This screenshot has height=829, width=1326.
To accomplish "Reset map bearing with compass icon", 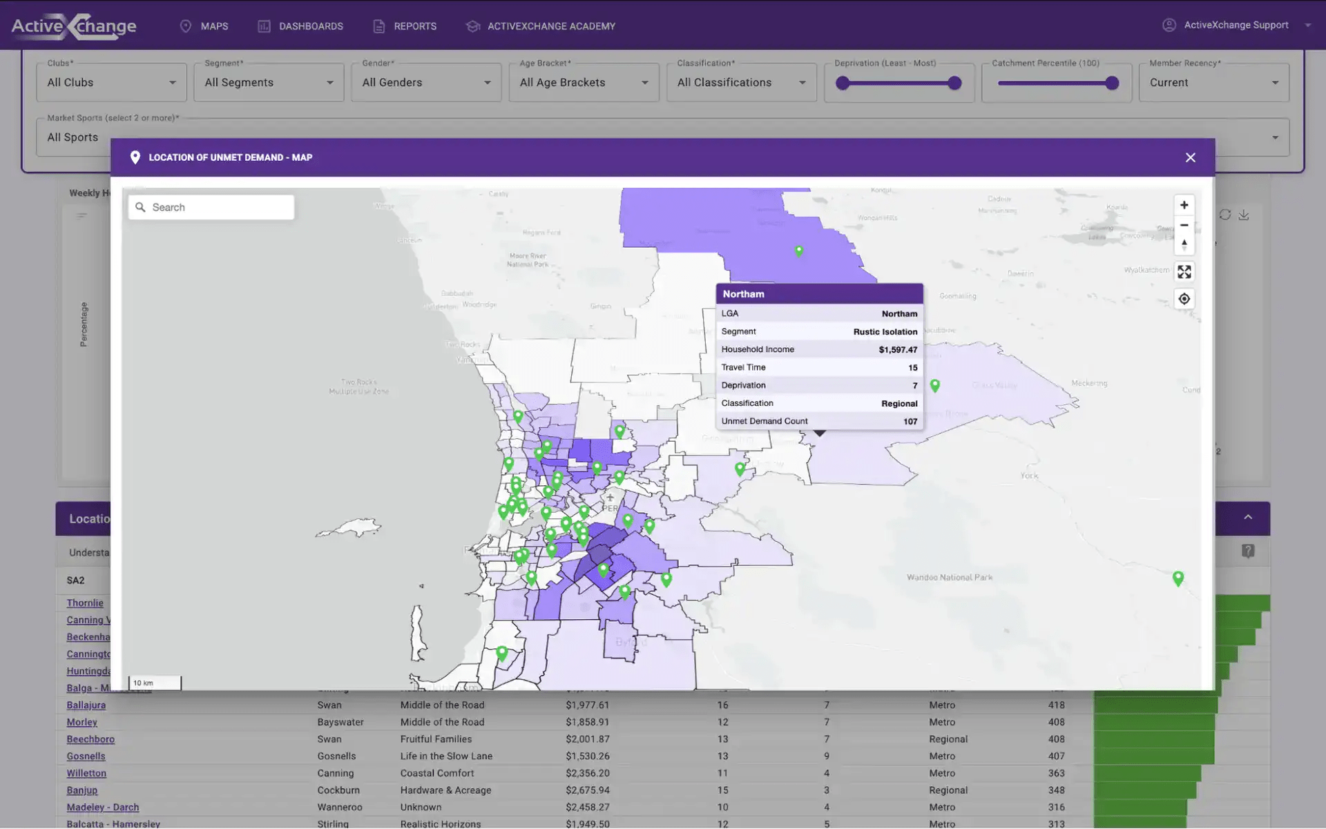I will (x=1184, y=245).
